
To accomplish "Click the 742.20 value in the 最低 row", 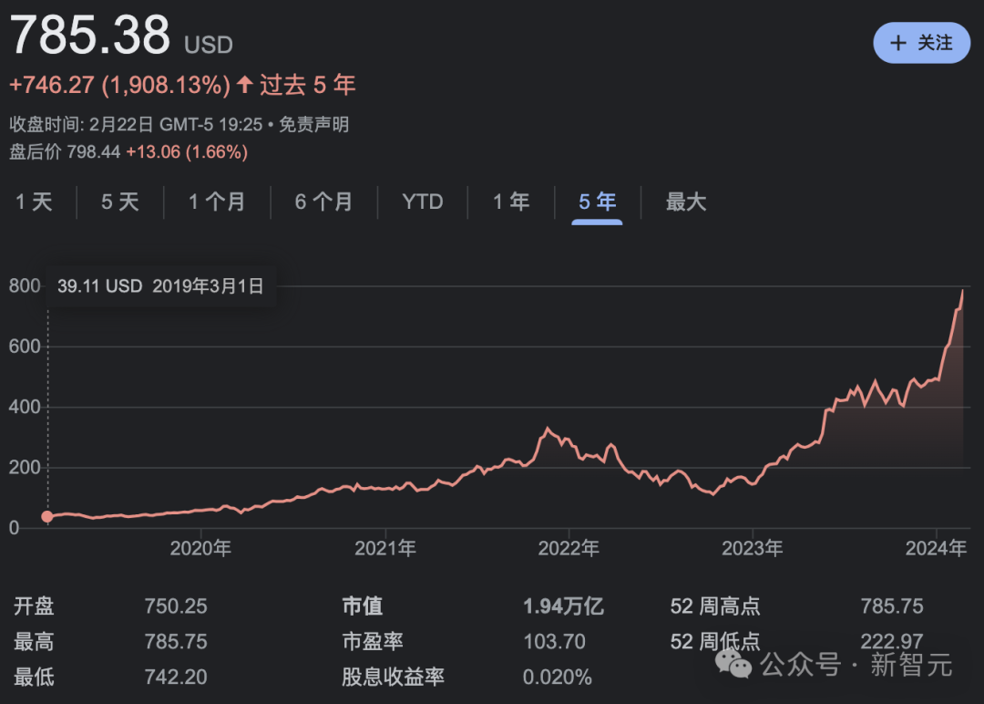I will click(176, 677).
